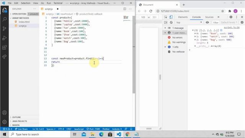The width and height of the screenshot is (245, 138).
Task: Start Live Share from status bar
Action: click(21, 129)
